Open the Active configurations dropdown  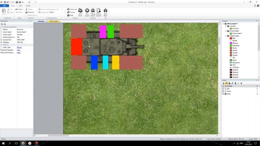62,9
